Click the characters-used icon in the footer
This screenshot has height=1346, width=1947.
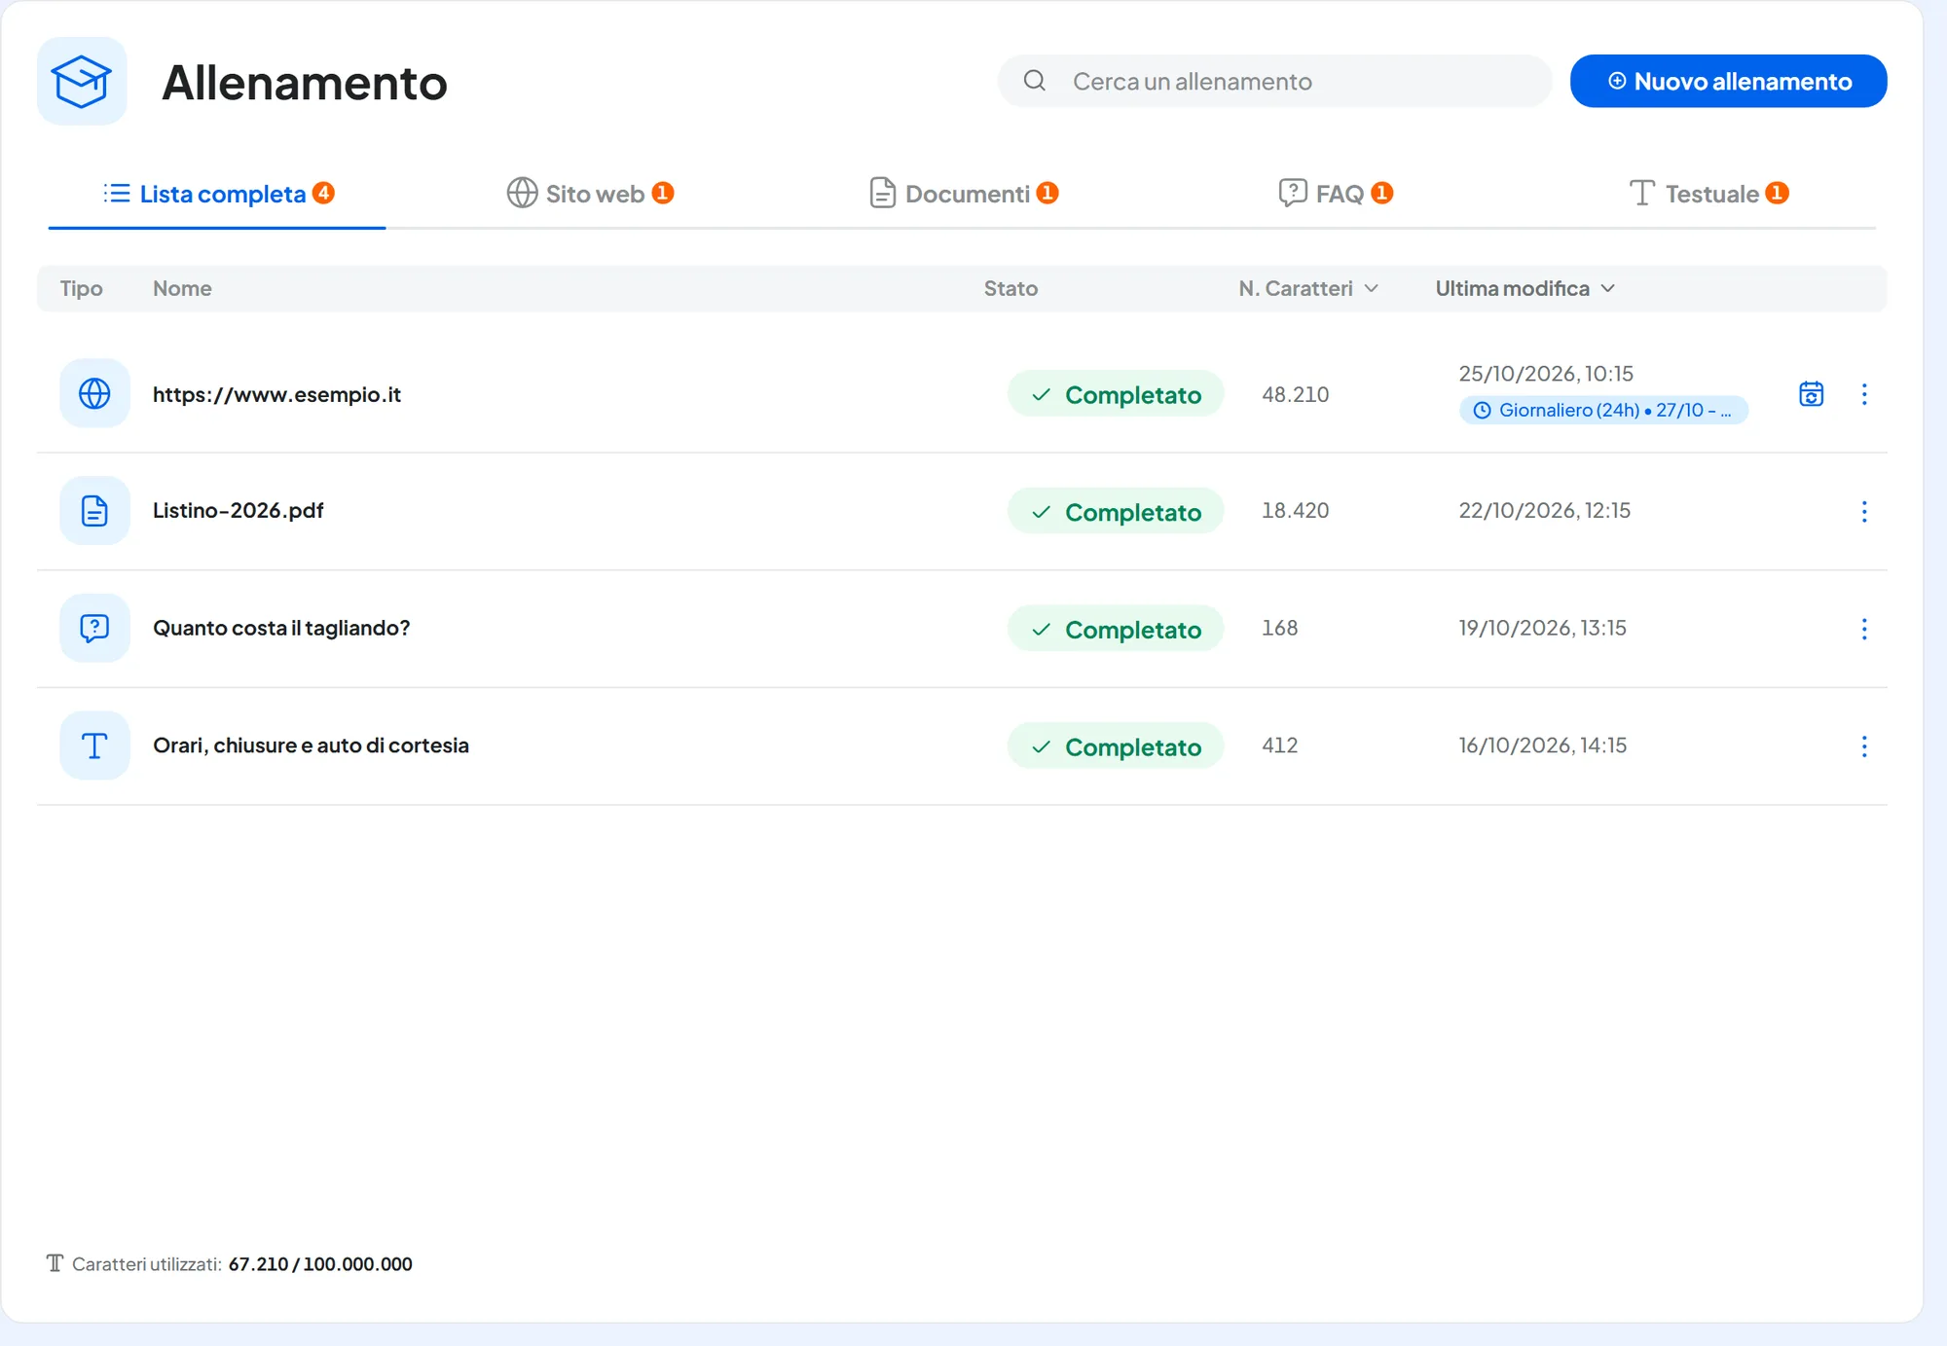[55, 1263]
